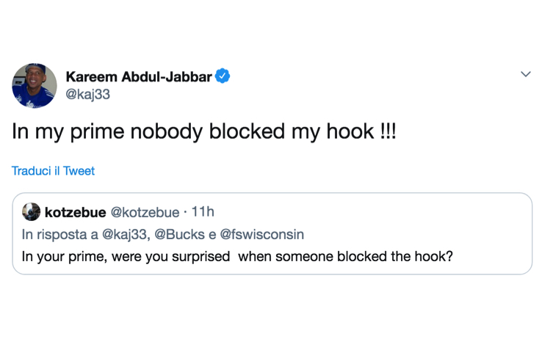Click the word "surprised" in quoted reply
The width and height of the screenshot is (542, 339).
coord(197,257)
